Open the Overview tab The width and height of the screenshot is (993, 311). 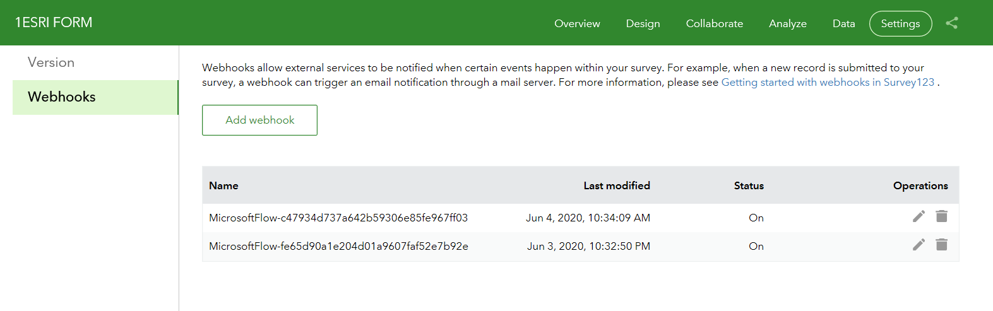[577, 23]
